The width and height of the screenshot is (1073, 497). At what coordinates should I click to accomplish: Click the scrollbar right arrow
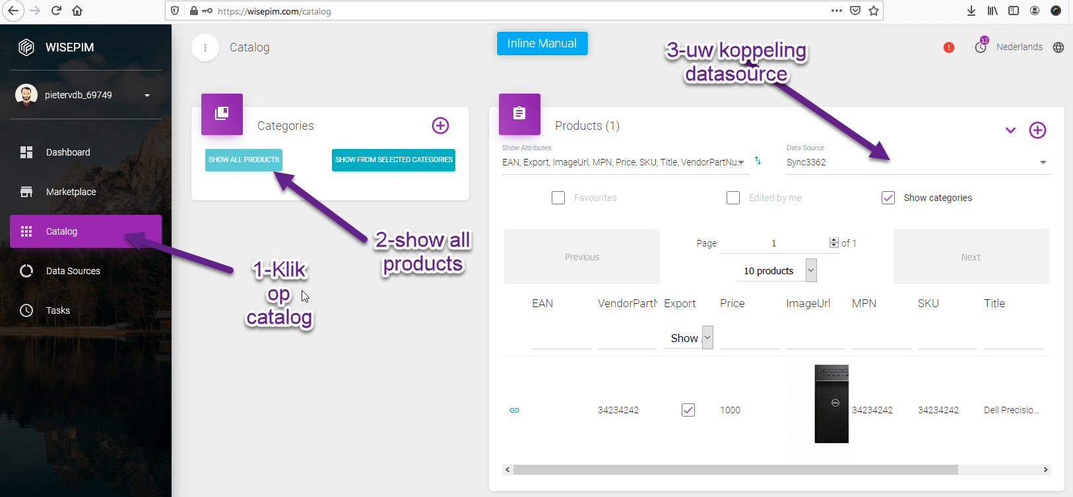tap(1045, 470)
